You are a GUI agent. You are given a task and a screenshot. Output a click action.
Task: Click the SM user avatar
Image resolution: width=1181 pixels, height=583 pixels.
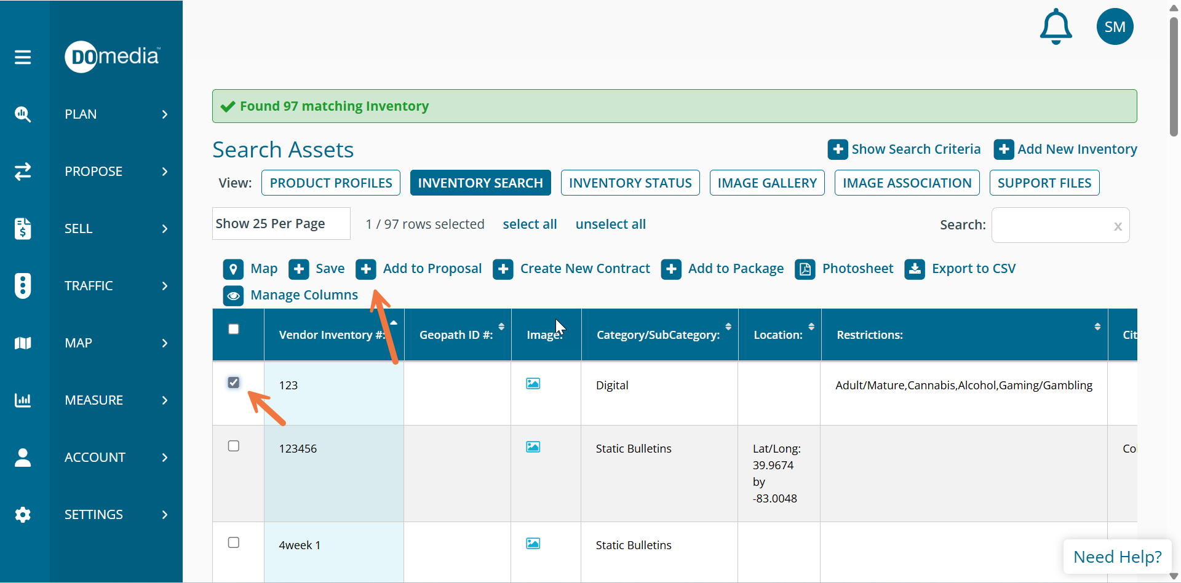point(1115,27)
